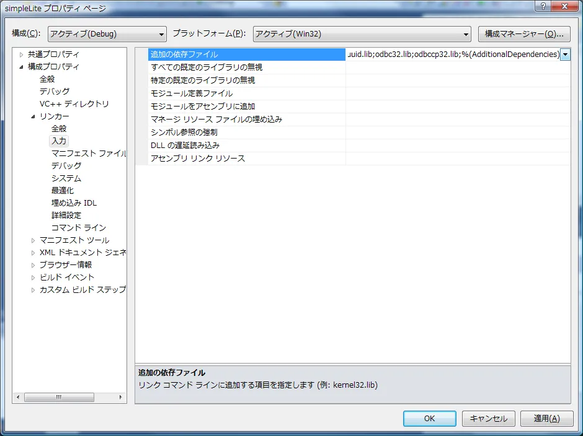Open the 構成 (Configuration) dropdown
583x436 pixels.
pos(107,34)
